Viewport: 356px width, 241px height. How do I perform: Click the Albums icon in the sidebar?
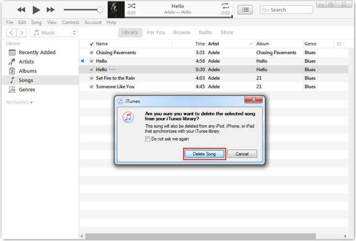point(12,71)
